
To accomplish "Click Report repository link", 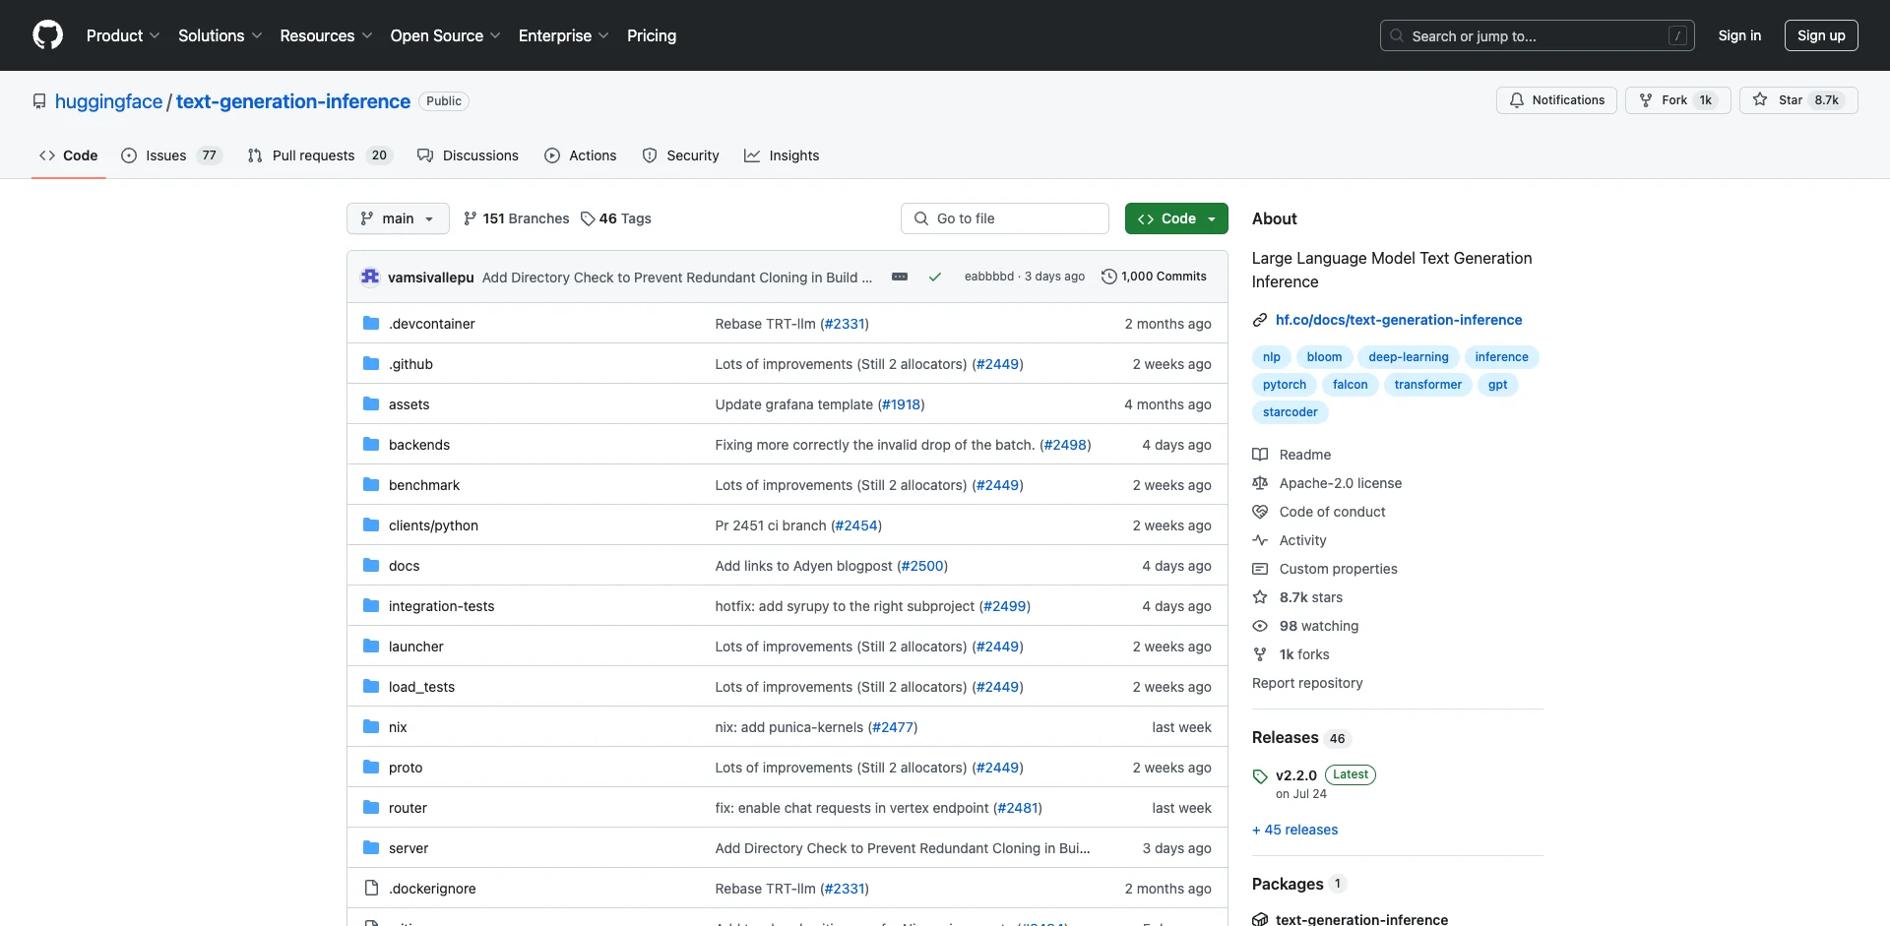I will pyautogui.click(x=1307, y=683).
